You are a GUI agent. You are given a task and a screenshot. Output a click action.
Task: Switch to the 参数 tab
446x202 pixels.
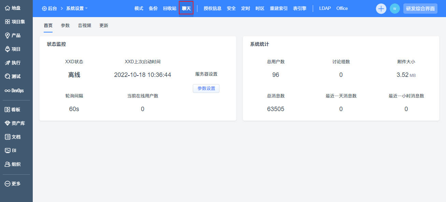point(65,25)
